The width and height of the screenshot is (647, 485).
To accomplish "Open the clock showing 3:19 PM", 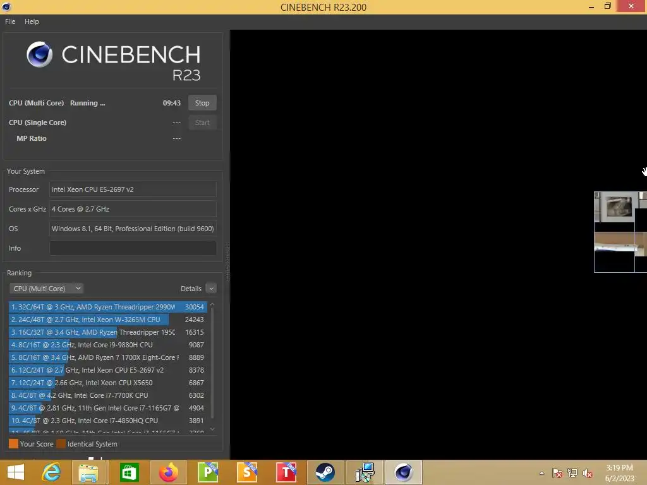I will click(619, 473).
